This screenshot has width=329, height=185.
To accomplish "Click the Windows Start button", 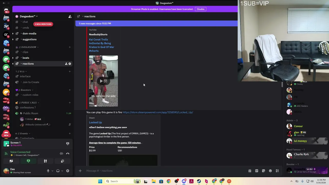I will (x=100, y=181).
